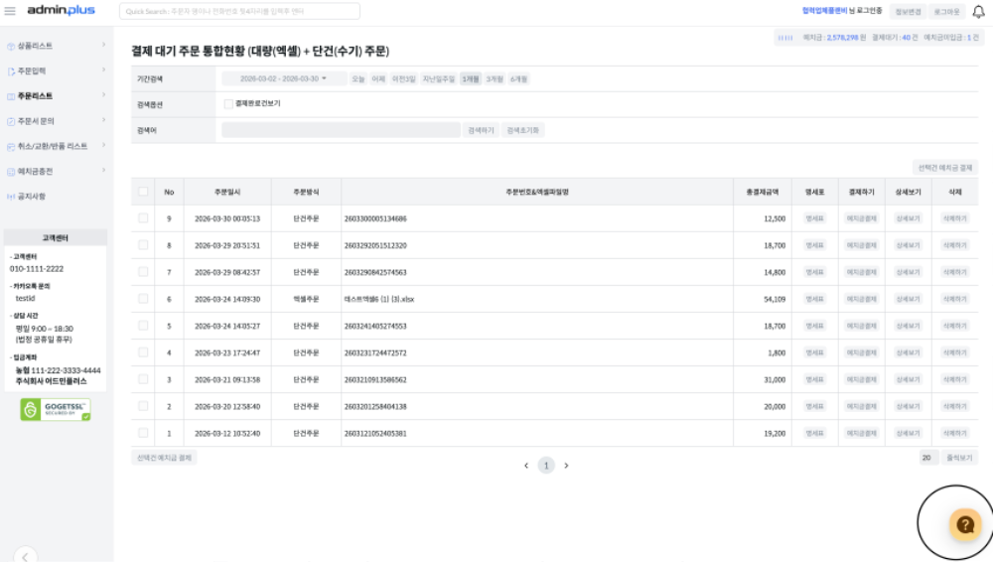Open 주문리스트 in the sidebar
The width and height of the screenshot is (993, 562).
click(x=35, y=96)
